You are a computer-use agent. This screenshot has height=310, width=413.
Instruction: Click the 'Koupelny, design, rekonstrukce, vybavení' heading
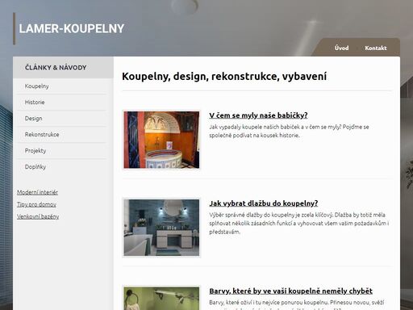[x=224, y=77]
